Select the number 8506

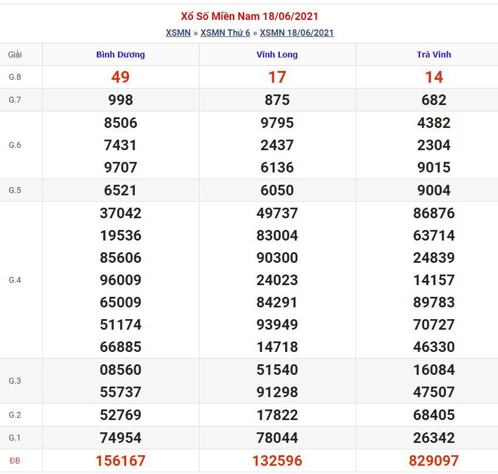120,123
